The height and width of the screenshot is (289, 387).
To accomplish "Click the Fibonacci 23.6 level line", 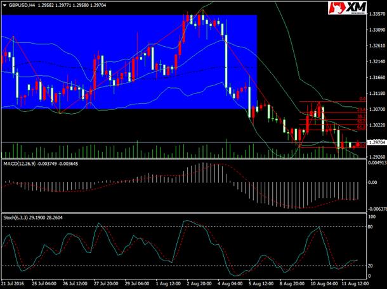I will tap(332, 113).
